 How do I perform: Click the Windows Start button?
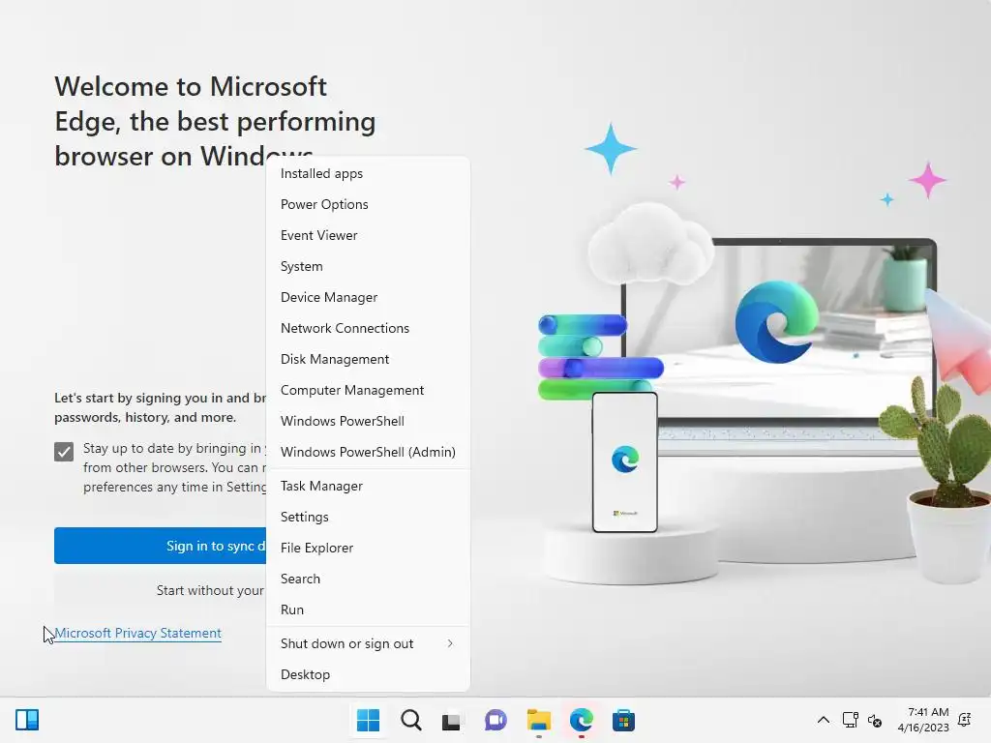point(368,720)
